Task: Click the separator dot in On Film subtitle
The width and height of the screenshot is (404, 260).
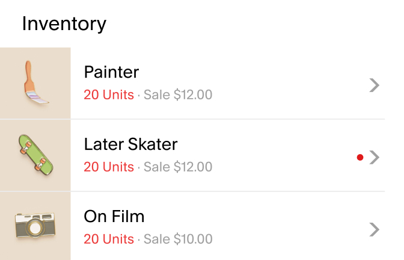Action: (x=139, y=240)
